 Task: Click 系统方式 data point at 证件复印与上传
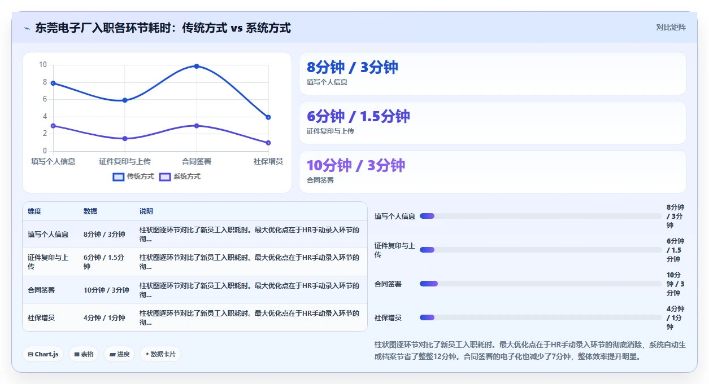click(x=125, y=139)
